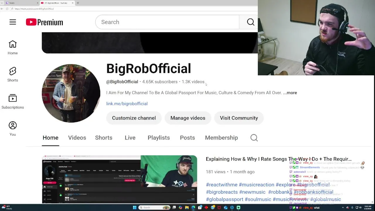Click the microphone icon in system tray
This screenshot has width=375, height=211.
352,207
